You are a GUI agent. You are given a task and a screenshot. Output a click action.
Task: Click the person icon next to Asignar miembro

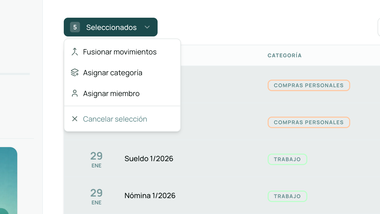point(75,93)
